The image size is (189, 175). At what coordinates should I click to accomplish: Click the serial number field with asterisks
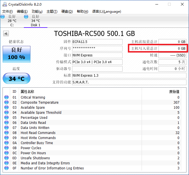click(x=97, y=49)
